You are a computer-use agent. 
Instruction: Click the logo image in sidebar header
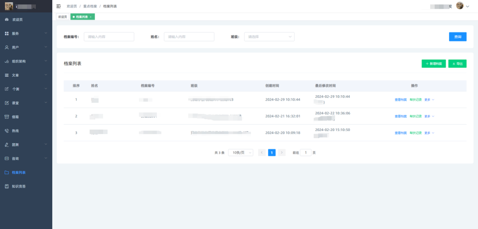[9, 6]
